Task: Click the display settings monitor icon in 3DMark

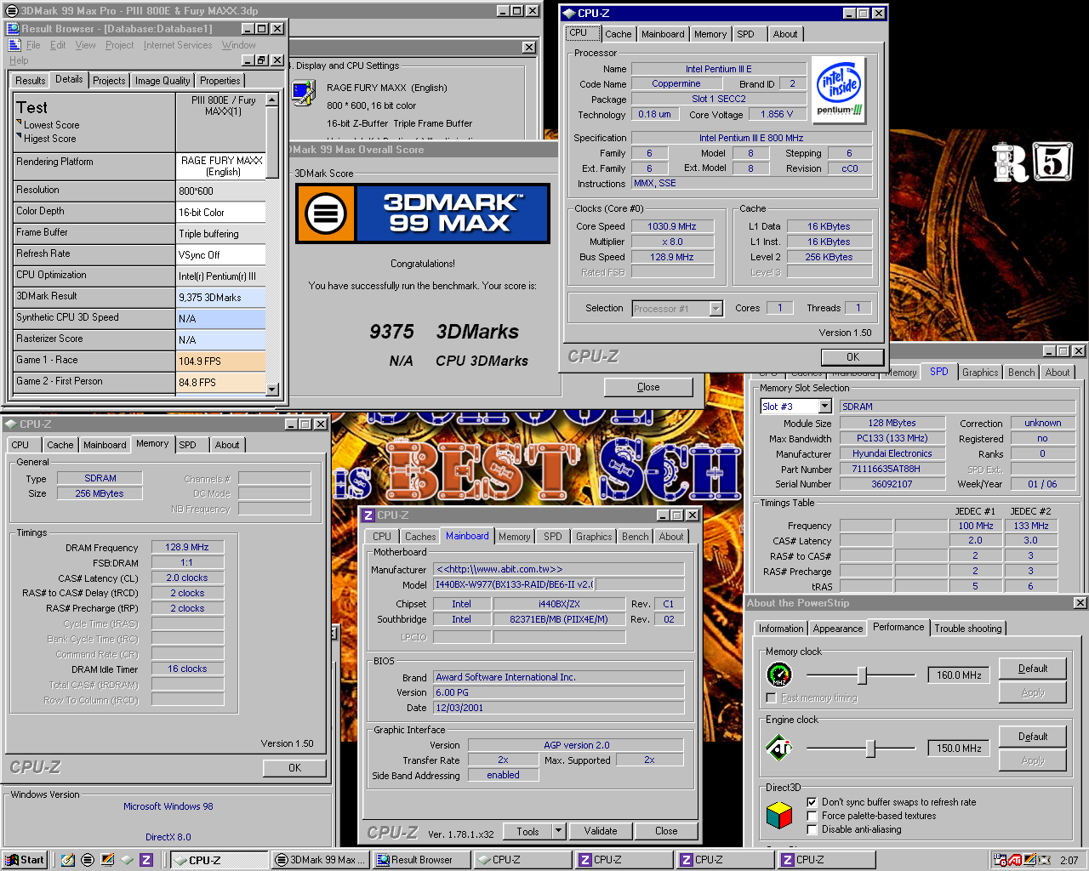Action: click(304, 93)
